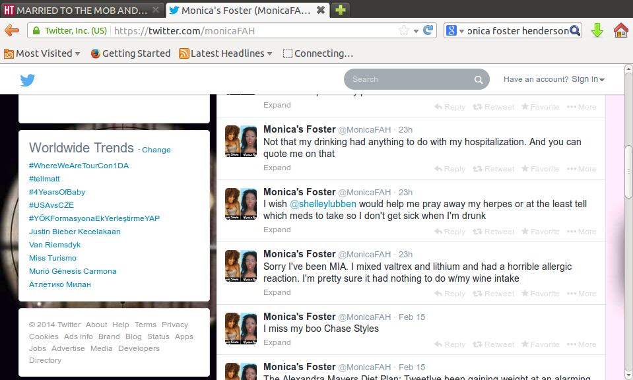
Task: Retweet the @shelleylubben tweet
Action: 493,232
